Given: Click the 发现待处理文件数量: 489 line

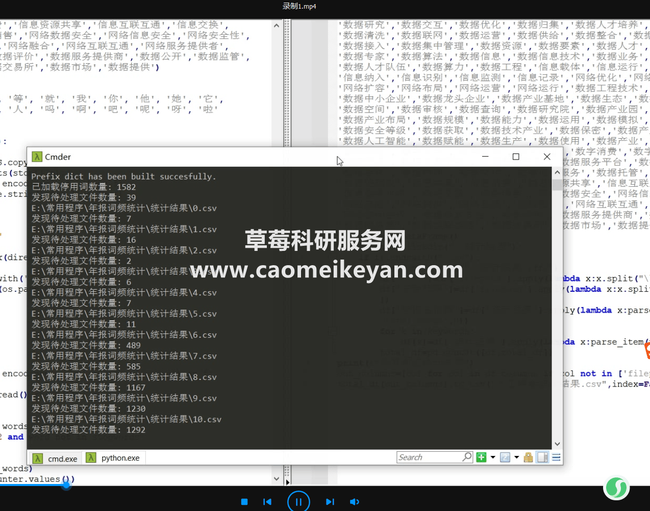Looking at the screenshot, I should click(x=86, y=345).
